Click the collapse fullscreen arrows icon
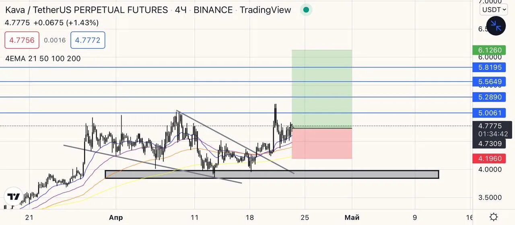This screenshot has height=225, width=515. tap(496, 26)
